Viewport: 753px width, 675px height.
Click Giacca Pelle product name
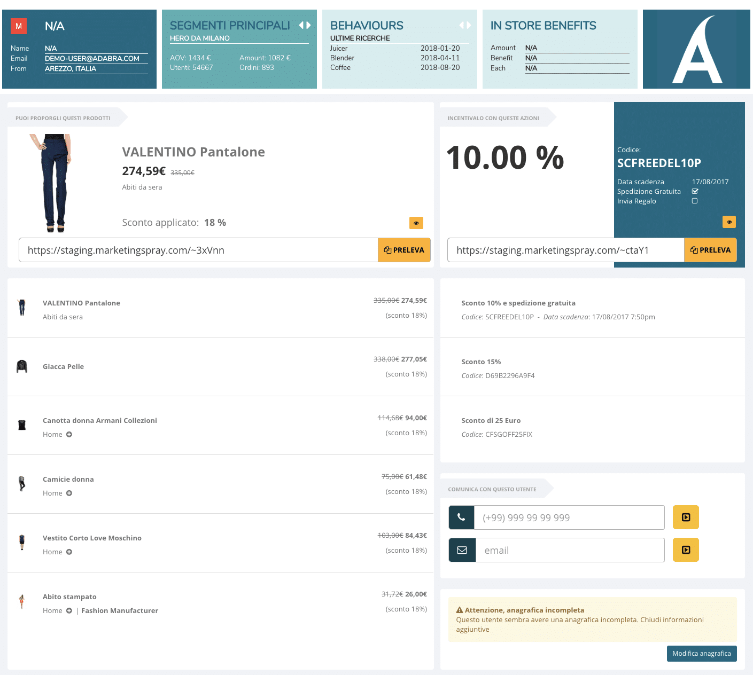point(63,366)
